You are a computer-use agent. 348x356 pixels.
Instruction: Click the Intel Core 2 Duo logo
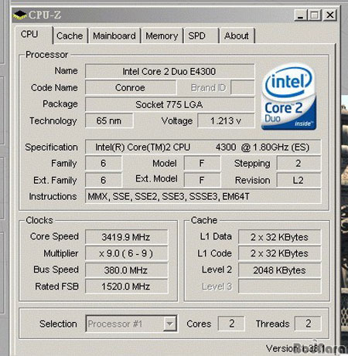pos(288,97)
